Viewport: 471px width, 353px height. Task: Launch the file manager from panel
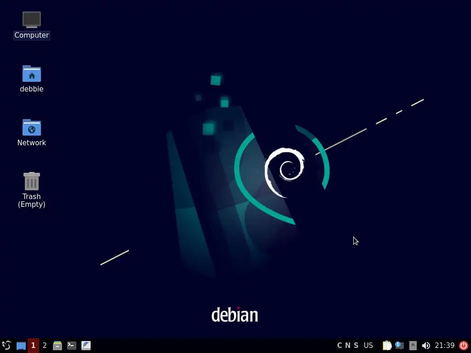click(x=57, y=346)
